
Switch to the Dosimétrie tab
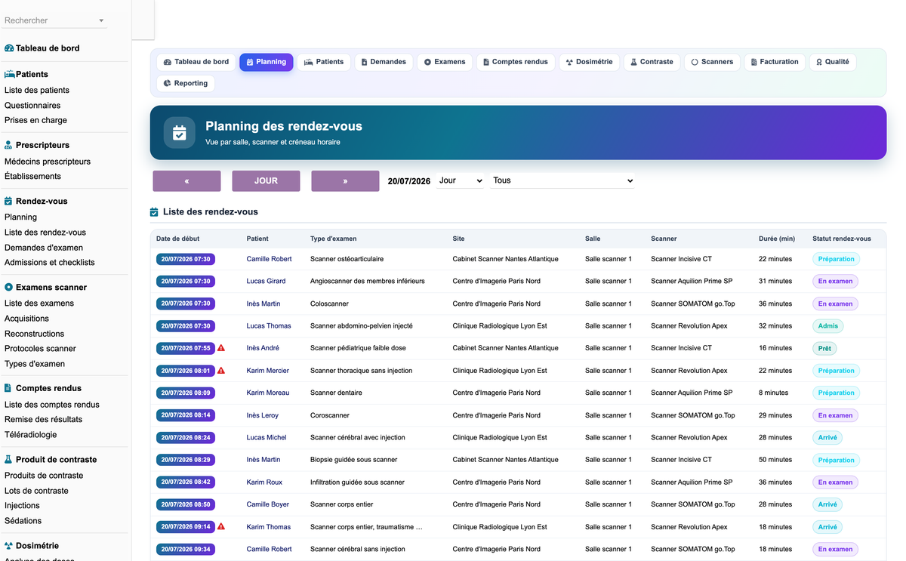pos(590,62)
